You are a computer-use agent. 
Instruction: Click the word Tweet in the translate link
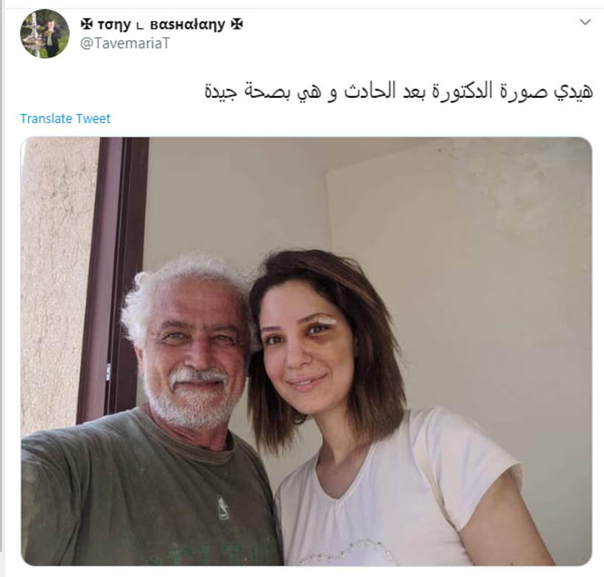(93, 119)
